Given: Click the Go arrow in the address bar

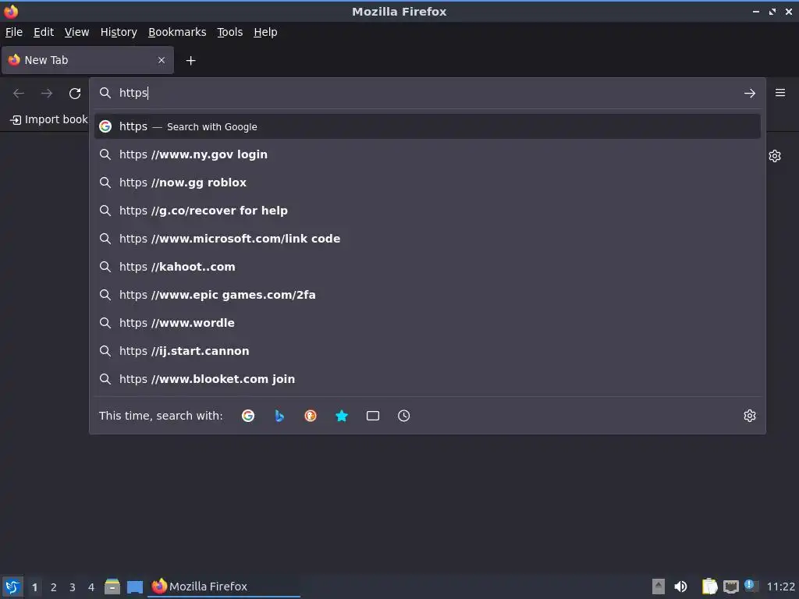Looking at the screenshot, I should [x=749, y=94].
